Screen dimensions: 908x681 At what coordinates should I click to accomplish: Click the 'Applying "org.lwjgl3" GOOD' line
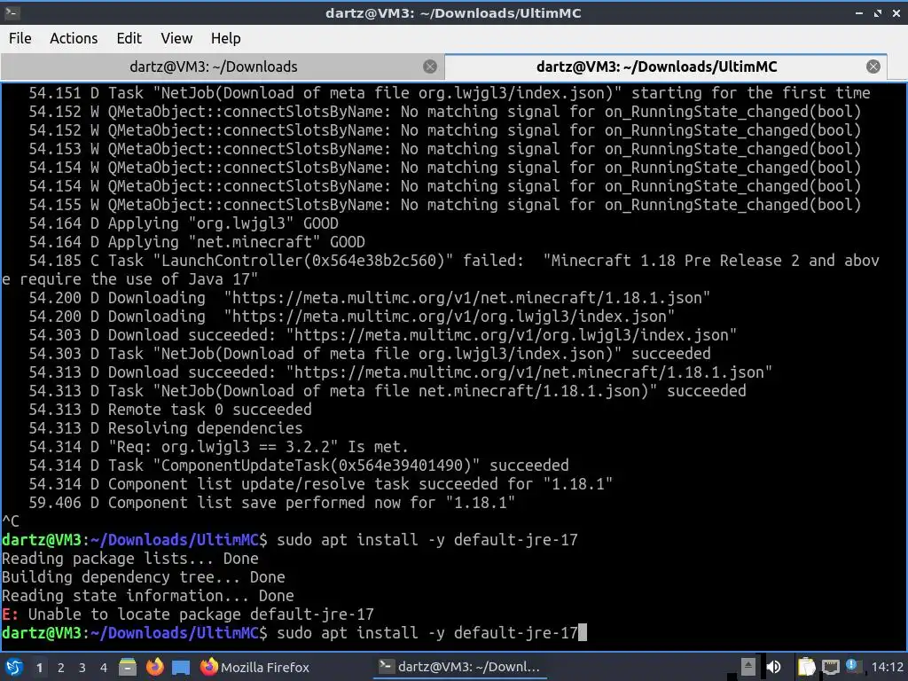point(184,223)
